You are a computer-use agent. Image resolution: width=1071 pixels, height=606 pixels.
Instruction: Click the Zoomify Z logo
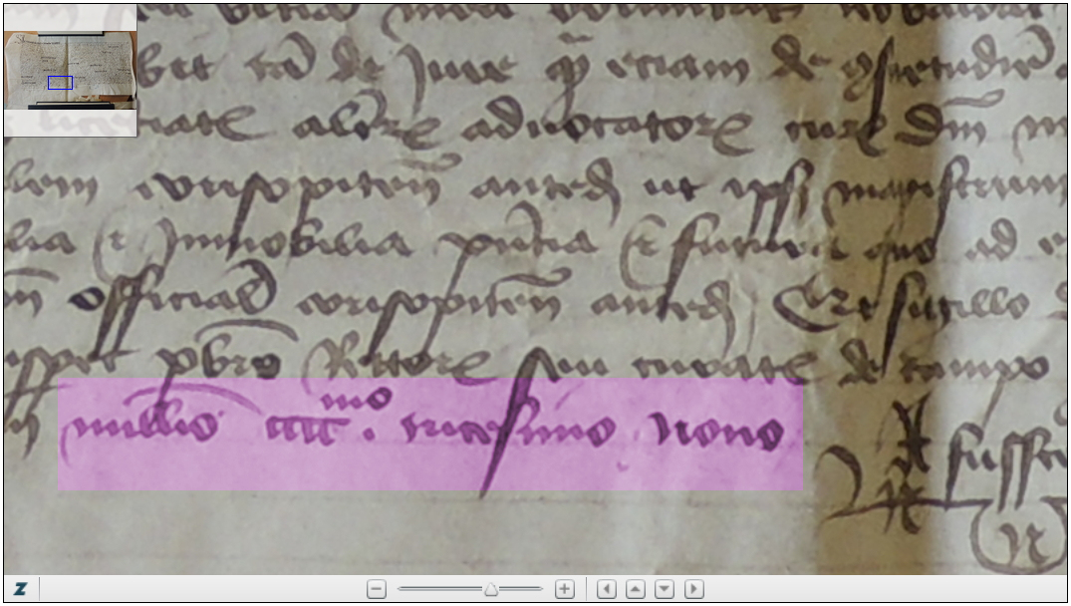(20, 589)
